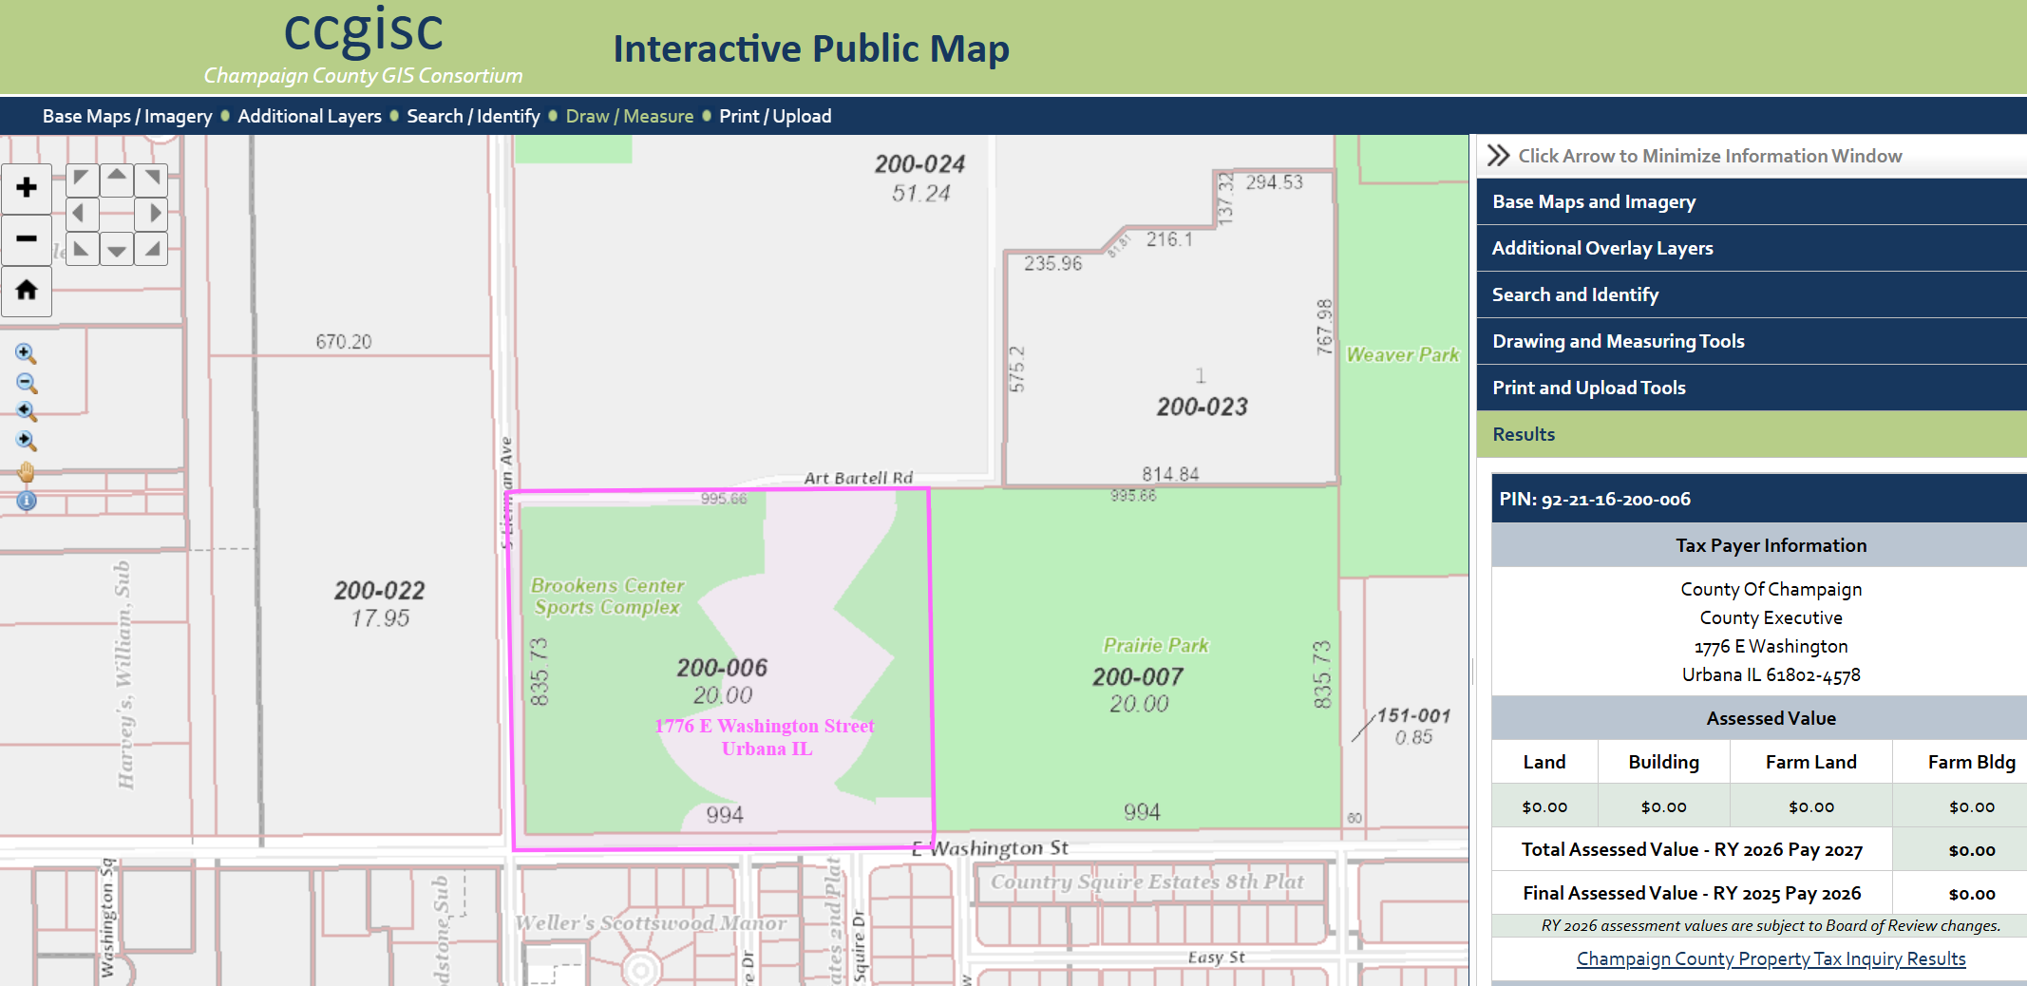Expand Base Maps and Imagery panel
The width and height of the screenshot is (2027, 986).
click(1593, 201)
